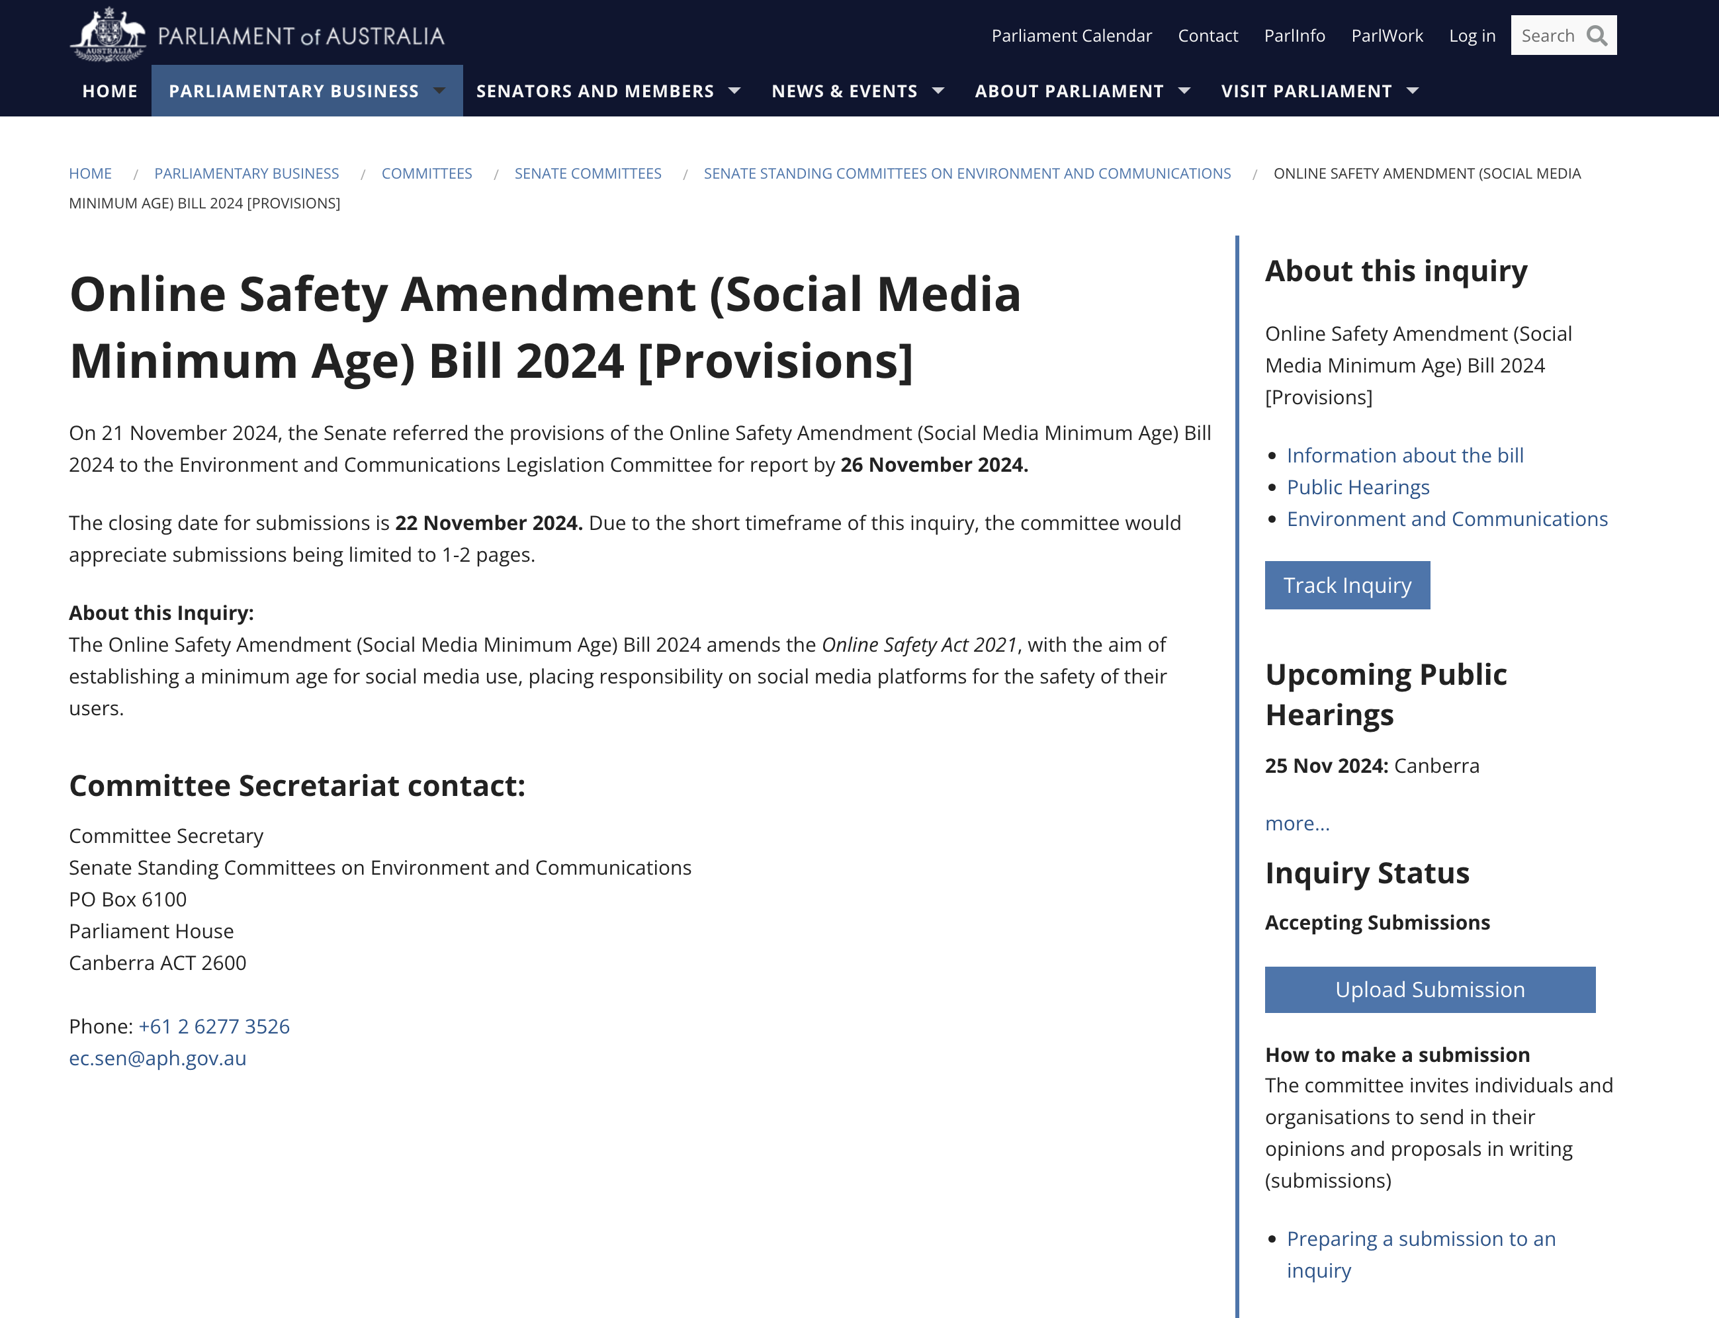The image size is (1719, 1318).
Task: Click the secretariat phone number link
Action: pyautogui.click(x=214, y=1026)
